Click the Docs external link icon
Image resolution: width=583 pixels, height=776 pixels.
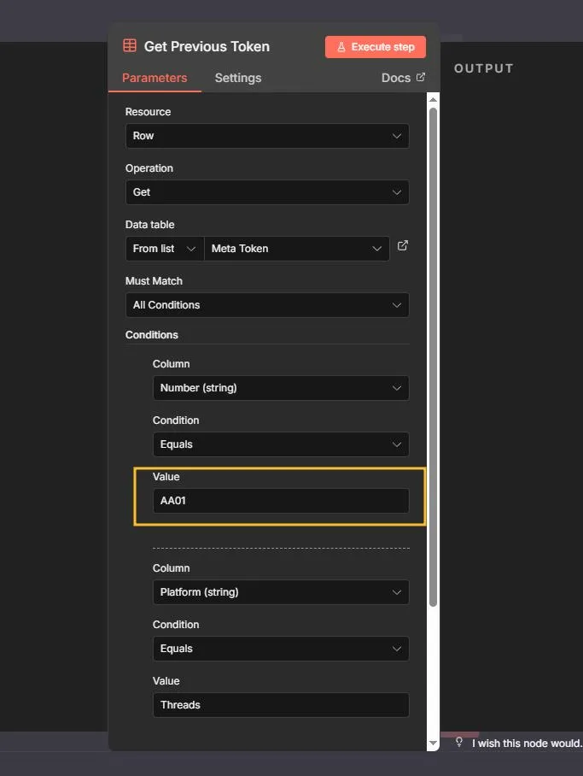[x=420, y=77]
